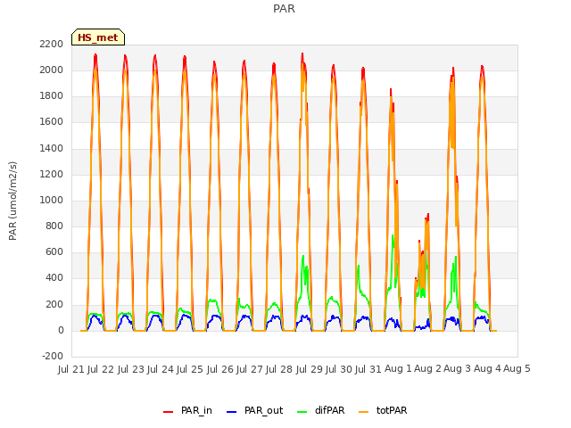Viewport: 571px width, 428px height.
Task: Click the Aug 2 x-axis date label
Action: tap(427, 369)
